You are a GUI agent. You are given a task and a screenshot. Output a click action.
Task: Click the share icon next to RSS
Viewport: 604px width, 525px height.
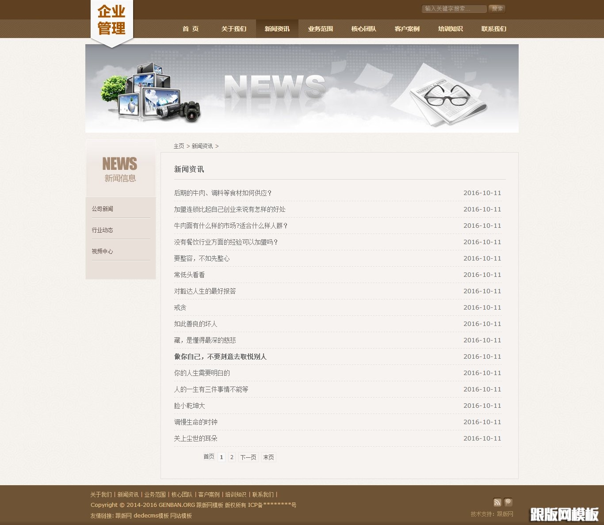coord(508,502)
